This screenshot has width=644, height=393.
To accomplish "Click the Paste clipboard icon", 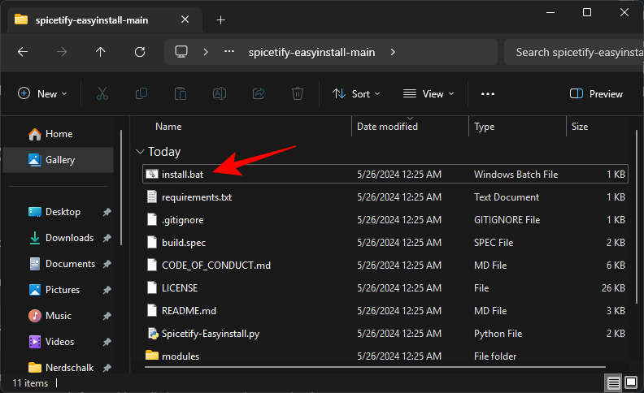I will [181, 93].
